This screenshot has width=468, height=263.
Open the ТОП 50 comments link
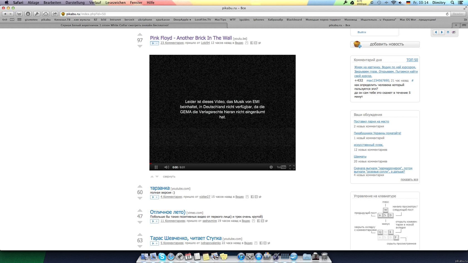(x=412, y=60)
